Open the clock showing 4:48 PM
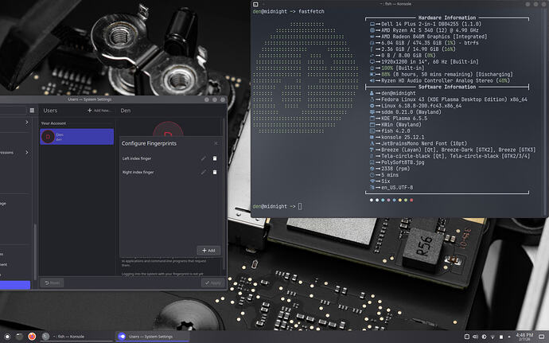The image size is (549, 343). tap(524, 337)
